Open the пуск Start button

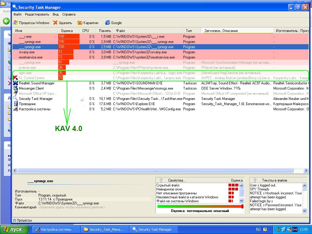14,229
